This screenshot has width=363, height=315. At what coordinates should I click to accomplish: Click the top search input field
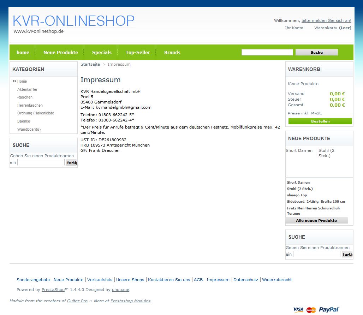[x=267, y=52]
